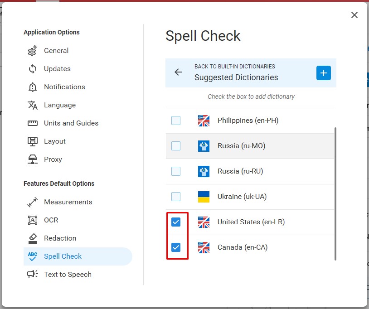Click the Canada (en-CA) flag icon
This screenshot has width=369, height=309.
tap(204, 248)
